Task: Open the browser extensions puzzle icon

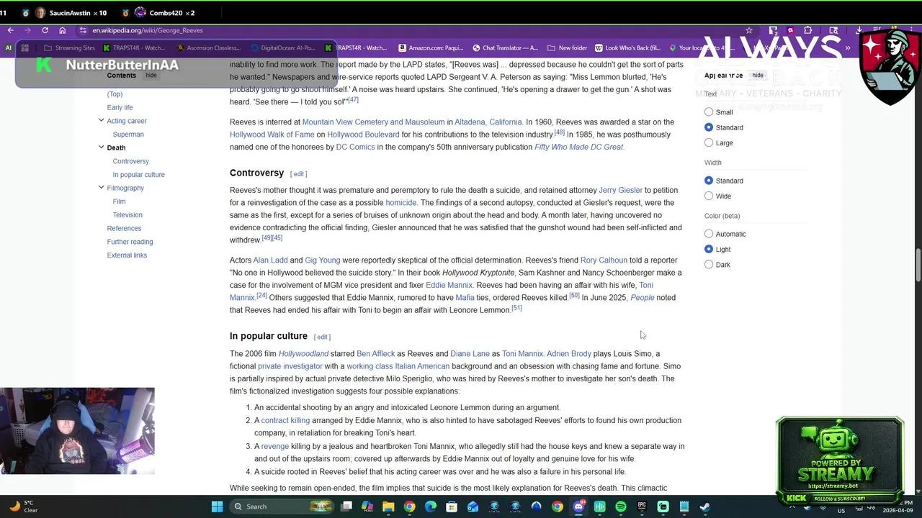Action: coord(807,30)
